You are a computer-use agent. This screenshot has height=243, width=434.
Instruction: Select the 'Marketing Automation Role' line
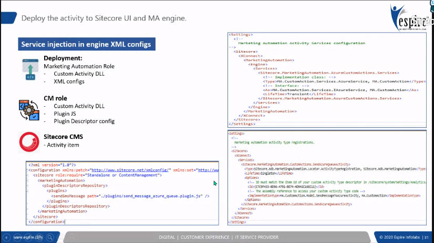[x=79, y=66]
